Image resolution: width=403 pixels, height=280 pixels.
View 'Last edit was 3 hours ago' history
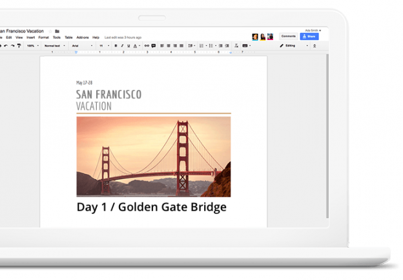point(123,38)
